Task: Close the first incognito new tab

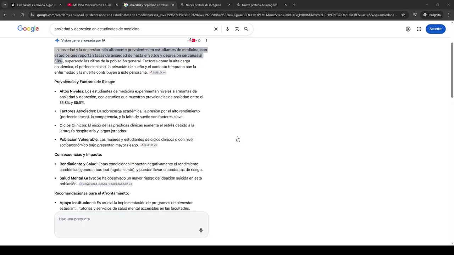Action: 229,5
